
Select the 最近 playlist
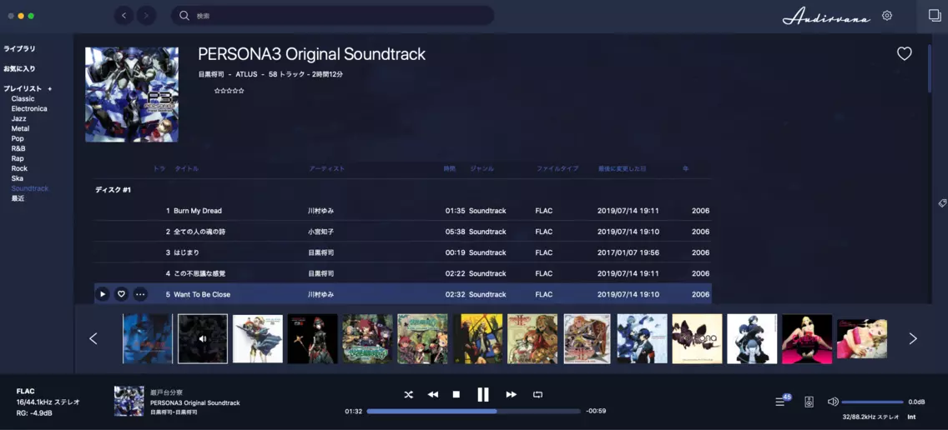point(18,198)
